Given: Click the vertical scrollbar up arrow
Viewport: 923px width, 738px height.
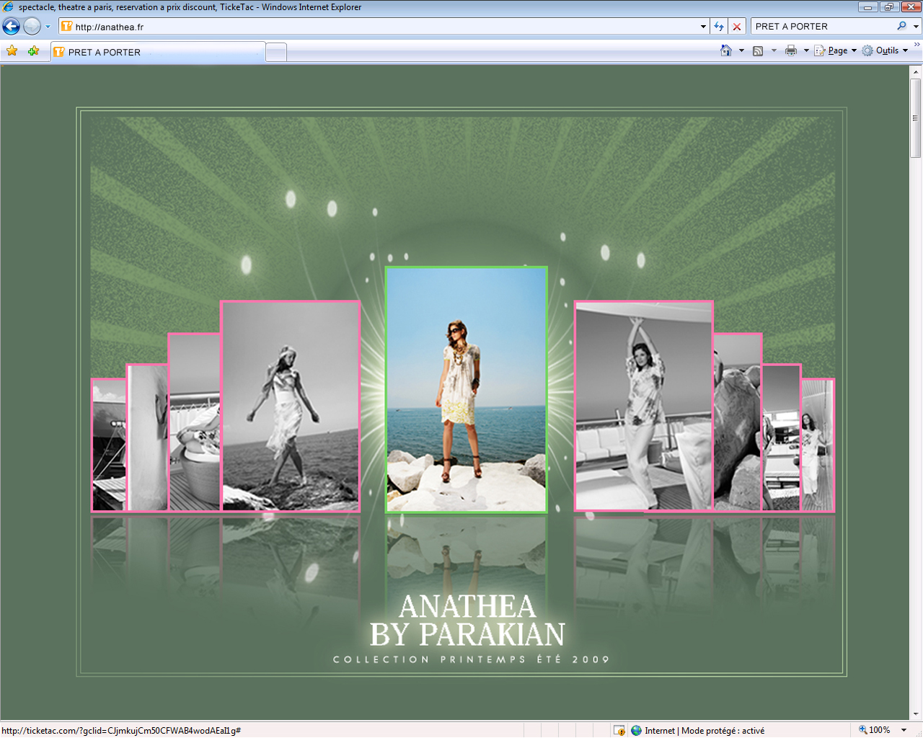Looking at the screenshot, I should [x=916, y=71].
